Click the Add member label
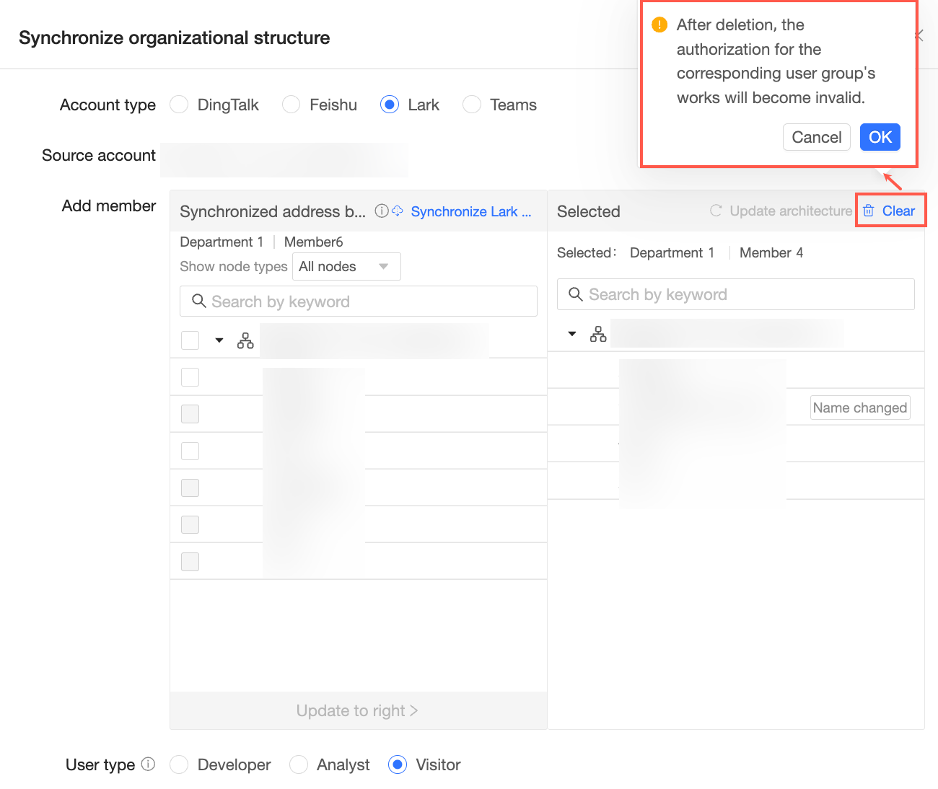938x789 pixels. click(x=109, y=206)
